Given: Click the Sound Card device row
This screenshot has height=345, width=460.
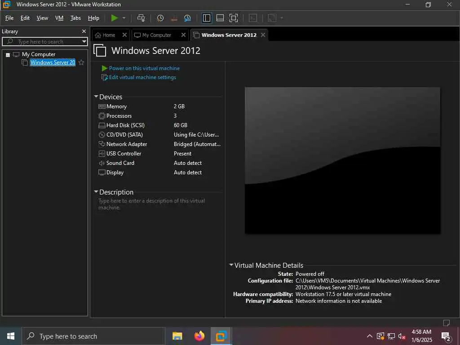Looking at the screenshot, I should tap(159, 163).
